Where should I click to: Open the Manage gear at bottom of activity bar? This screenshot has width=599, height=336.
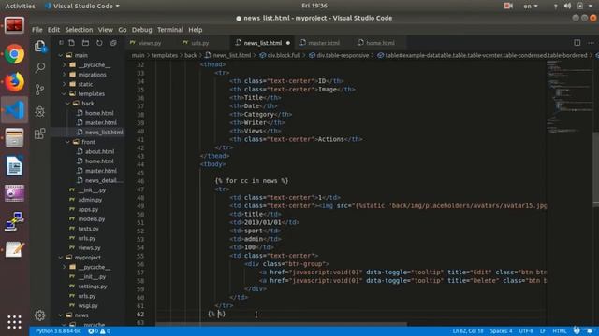[39, 315]
